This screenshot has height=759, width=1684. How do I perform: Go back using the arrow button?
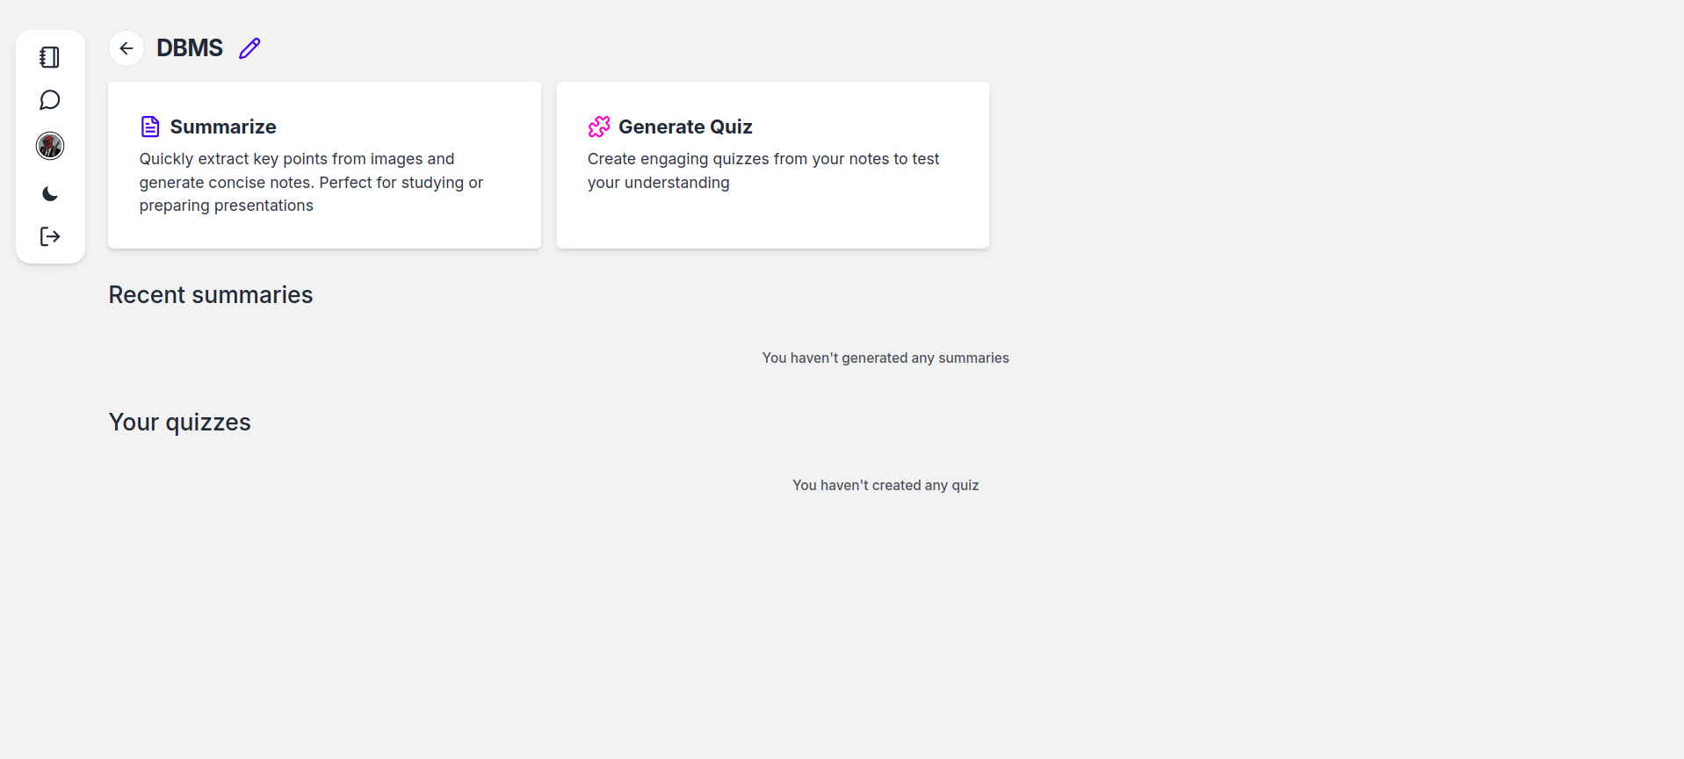[x=126, y=48]
